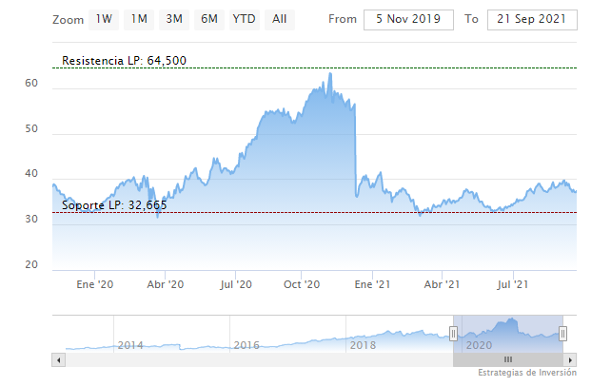Click the 2018 area in the navigator
Screen dimensions: 591x386
[x=363, y=345]
